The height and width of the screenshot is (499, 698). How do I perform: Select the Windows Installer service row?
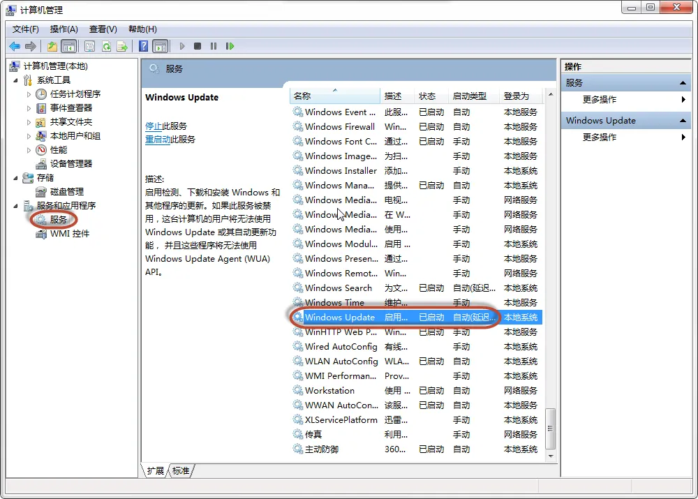[417, 171]
